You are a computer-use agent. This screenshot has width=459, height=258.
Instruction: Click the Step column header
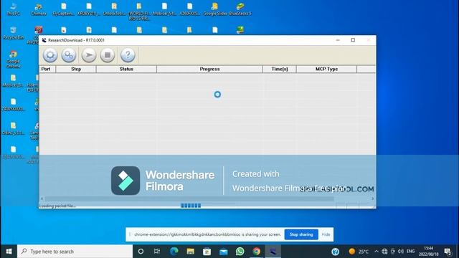point(76,69)
